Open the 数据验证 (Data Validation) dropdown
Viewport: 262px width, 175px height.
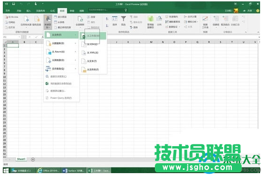[173, 27]
